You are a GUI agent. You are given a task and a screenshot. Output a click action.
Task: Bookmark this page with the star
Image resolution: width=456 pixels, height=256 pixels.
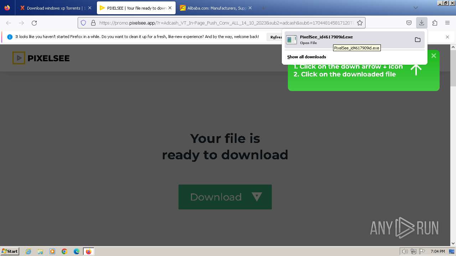coord(360,23)
